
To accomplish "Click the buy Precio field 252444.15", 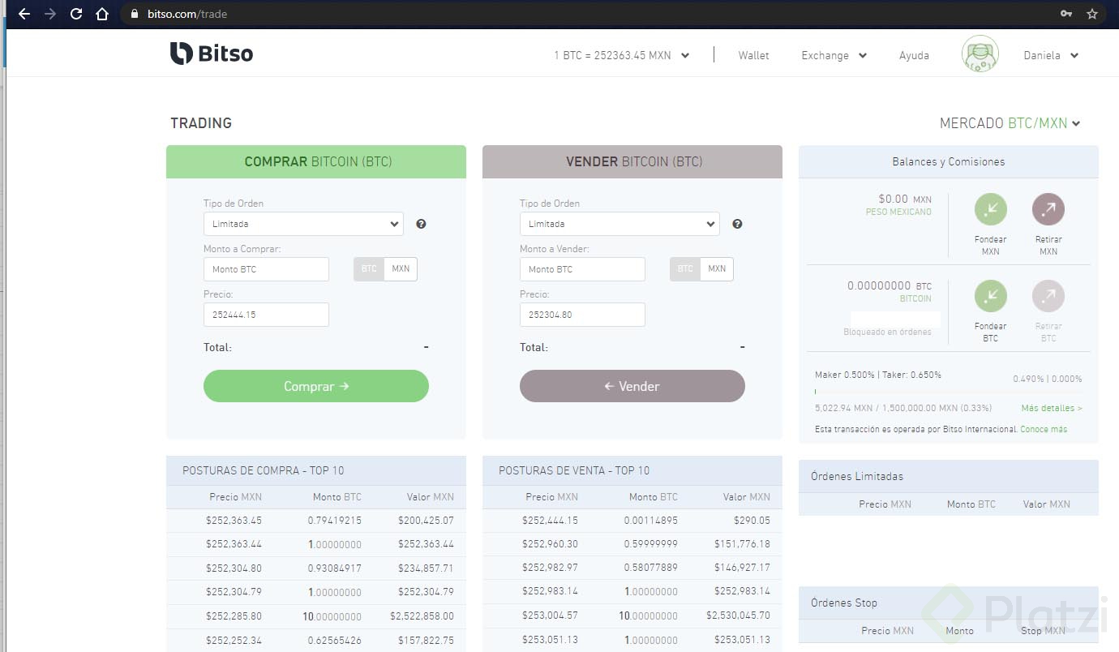I will point(266,315).
